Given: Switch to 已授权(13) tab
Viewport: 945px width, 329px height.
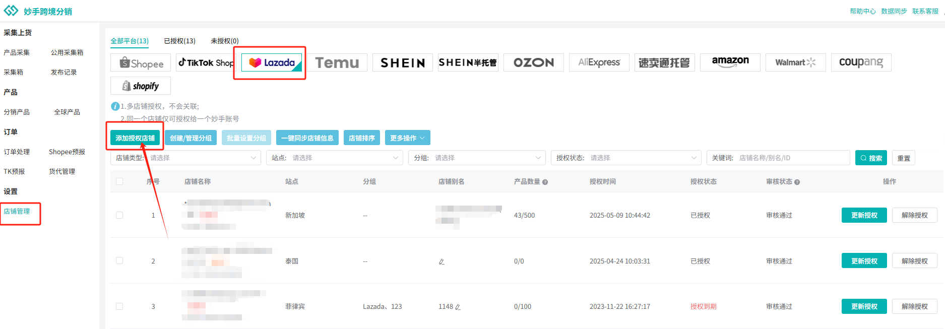Looking at the screenshot, I should (179, 41).
